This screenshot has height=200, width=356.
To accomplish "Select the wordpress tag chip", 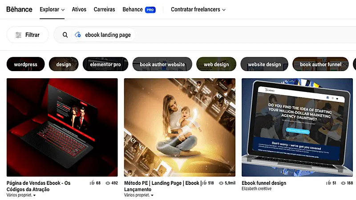I will pos(26,64).
